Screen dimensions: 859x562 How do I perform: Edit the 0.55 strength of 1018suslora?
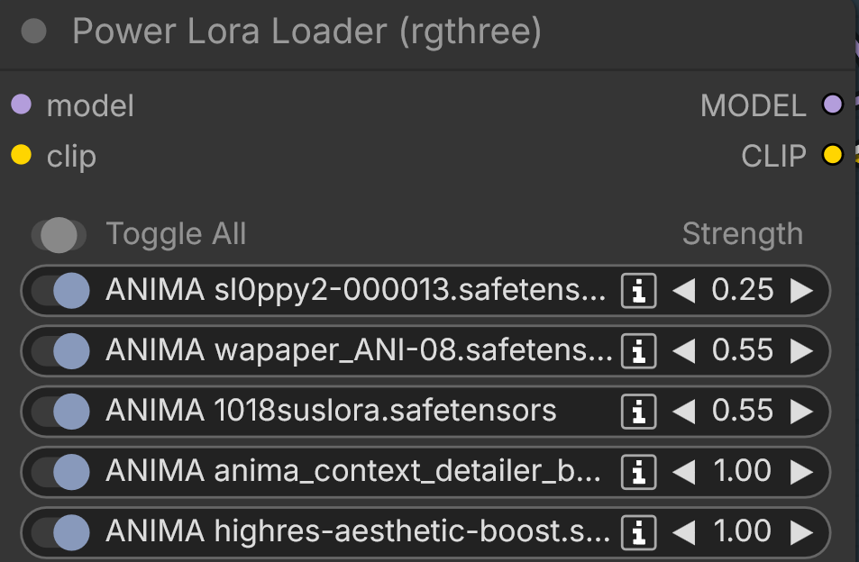[743, 411]
